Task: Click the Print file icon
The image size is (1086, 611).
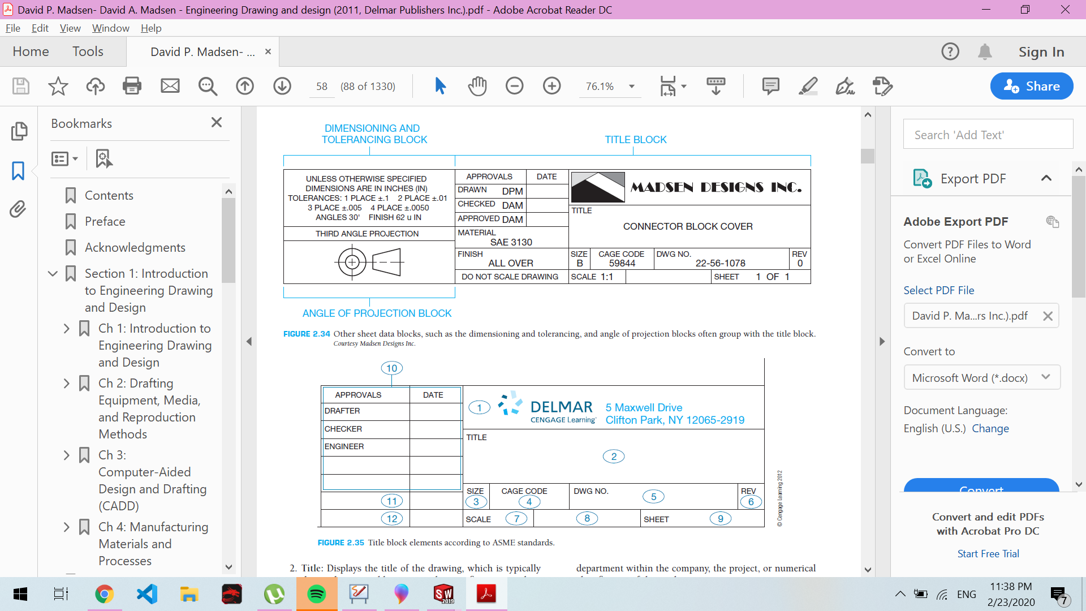Action: tap(132, 86)
